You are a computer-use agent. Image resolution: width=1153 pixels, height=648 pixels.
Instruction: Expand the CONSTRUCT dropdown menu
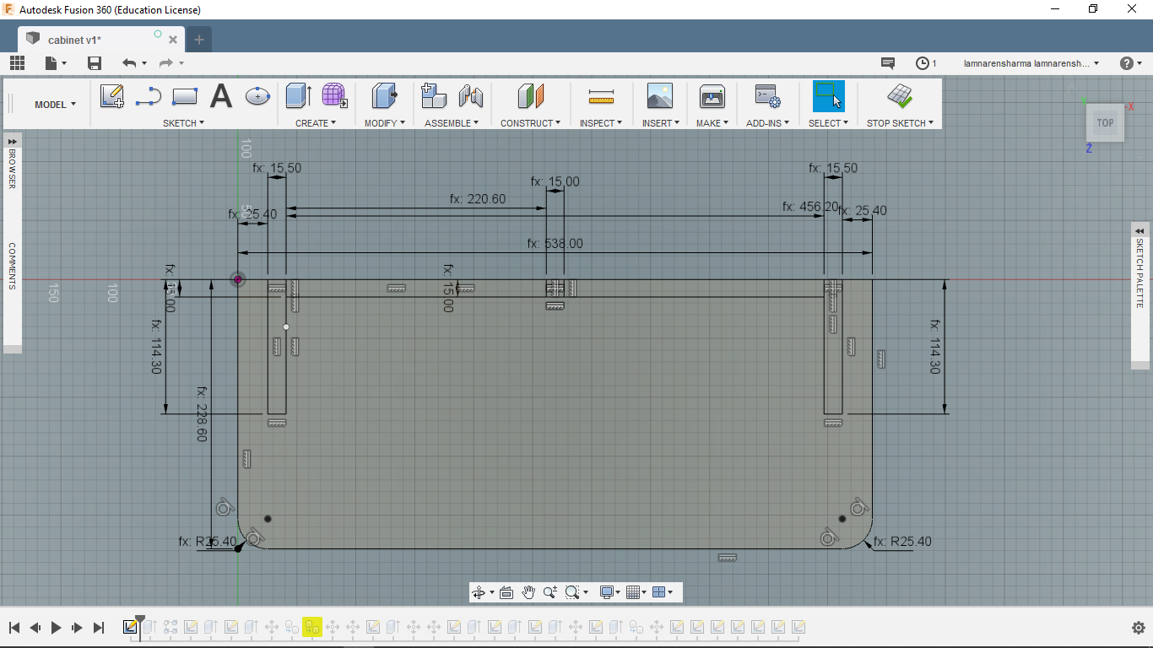530,123
